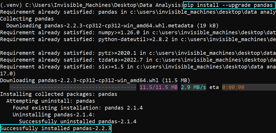Click the 'six>=1.5' requirement line
The width and height of the screenshot is (276, 133).
tap(138, 67)
